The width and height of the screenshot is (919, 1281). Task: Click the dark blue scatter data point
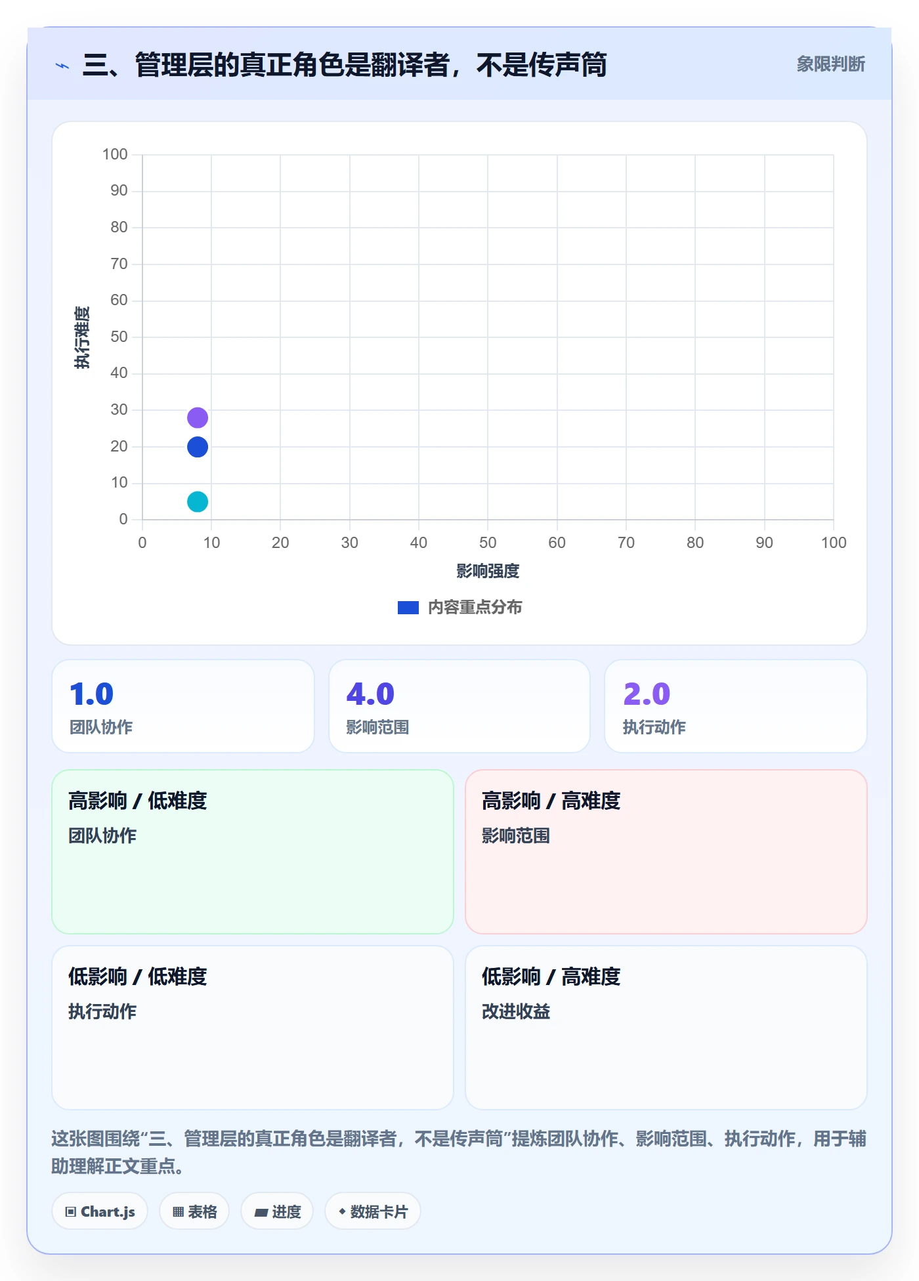[x=198, y=447]
